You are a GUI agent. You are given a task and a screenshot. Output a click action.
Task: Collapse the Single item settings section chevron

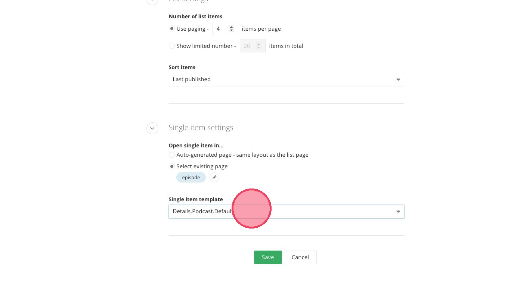point(152,128)
